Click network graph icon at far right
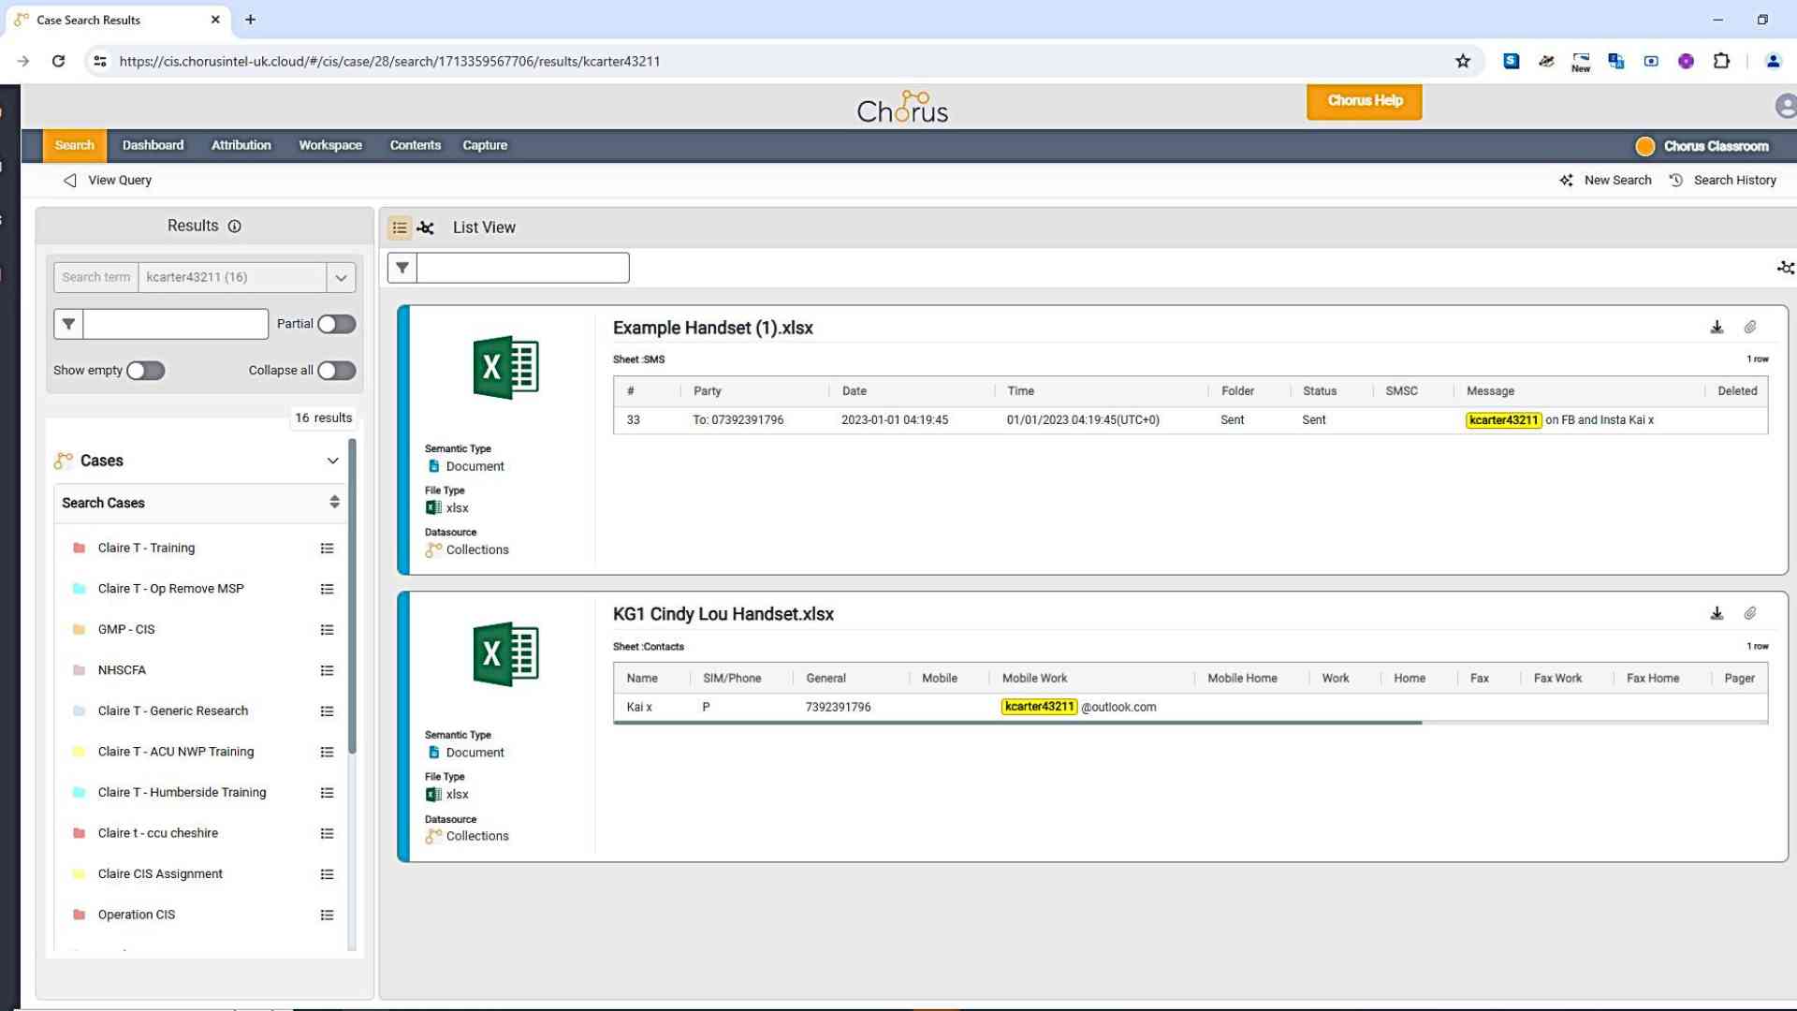The image size is (1797, 1011). (x=1785, y=268)
